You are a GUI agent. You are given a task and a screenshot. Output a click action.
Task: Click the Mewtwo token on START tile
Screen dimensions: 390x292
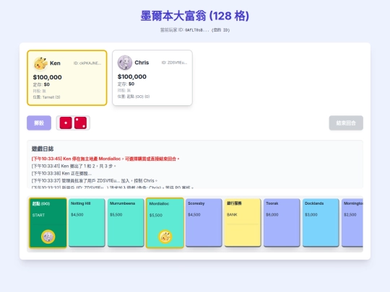point(48,236)
